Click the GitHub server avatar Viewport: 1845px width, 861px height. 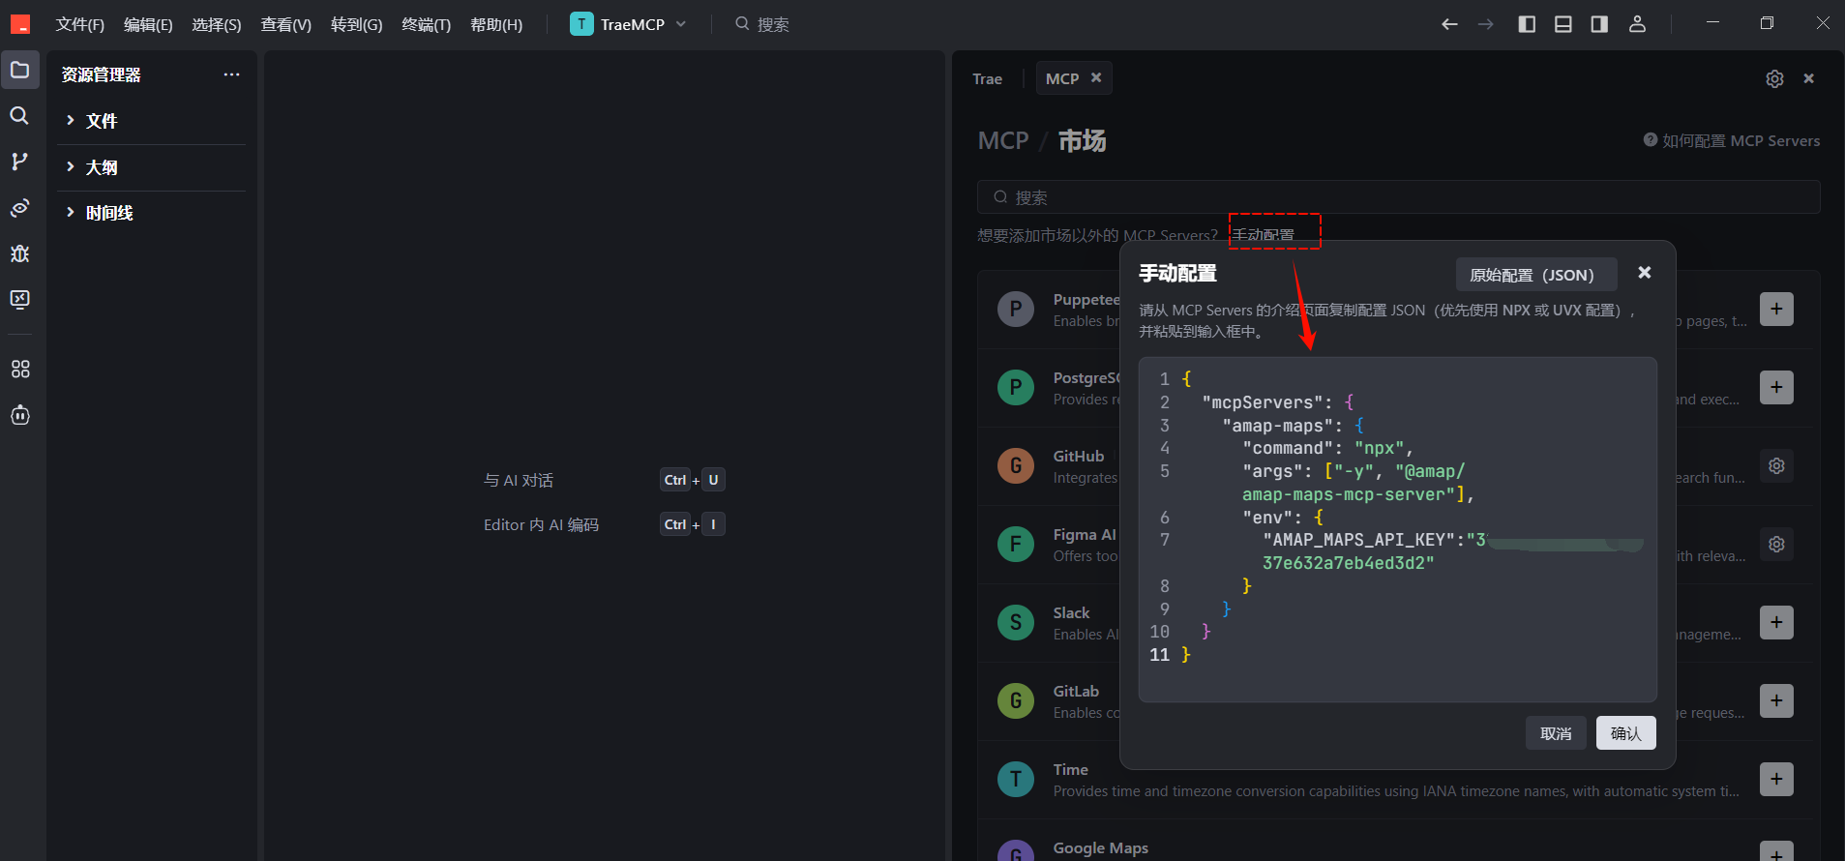(x=1015, y=466)
